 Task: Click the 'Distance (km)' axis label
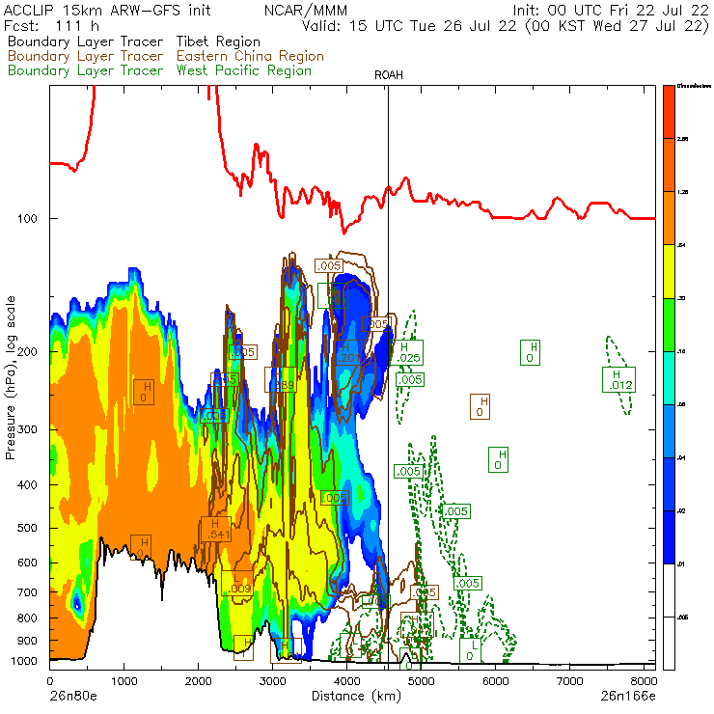[x=356, y=697]
